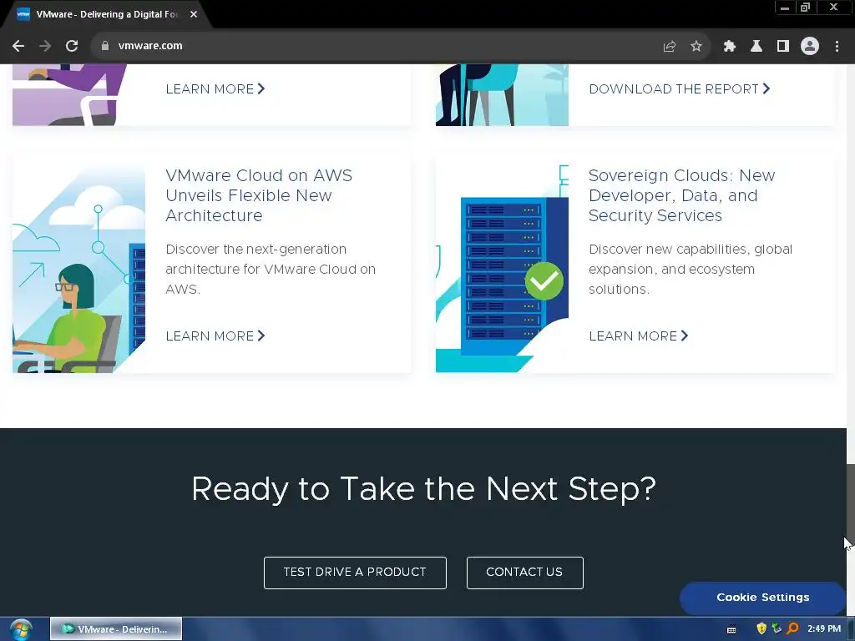The image size is (855, 641).
Task: Open the Extensions puzzle icon
Action: 730,46
